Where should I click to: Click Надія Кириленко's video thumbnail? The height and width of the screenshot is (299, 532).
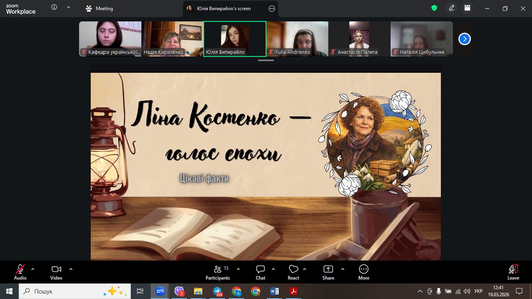click(172, 39)
